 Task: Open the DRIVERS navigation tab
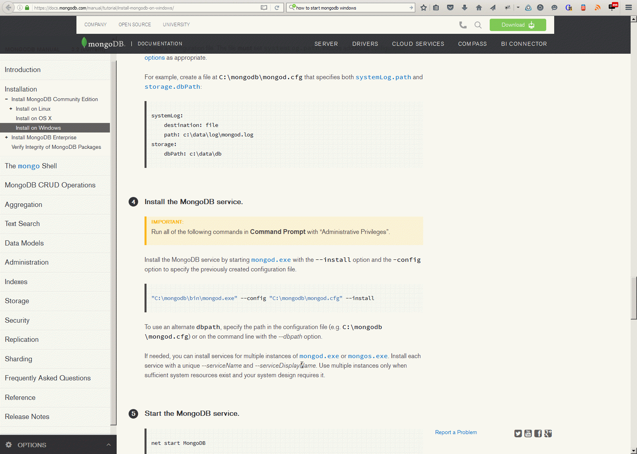(365, 44)
